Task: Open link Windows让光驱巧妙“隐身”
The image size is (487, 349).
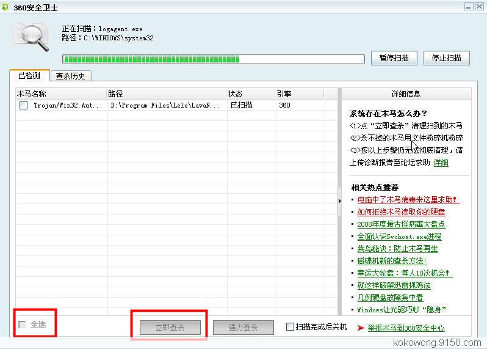Action: (402, 309)
